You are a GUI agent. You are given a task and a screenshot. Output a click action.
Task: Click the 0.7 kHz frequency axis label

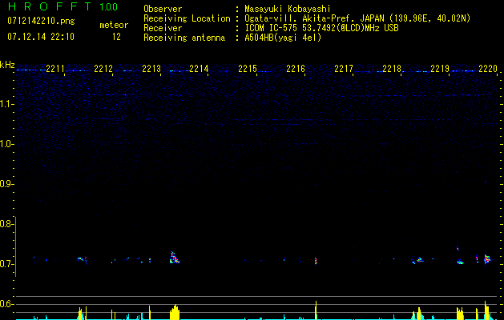[x=6, y=264]
